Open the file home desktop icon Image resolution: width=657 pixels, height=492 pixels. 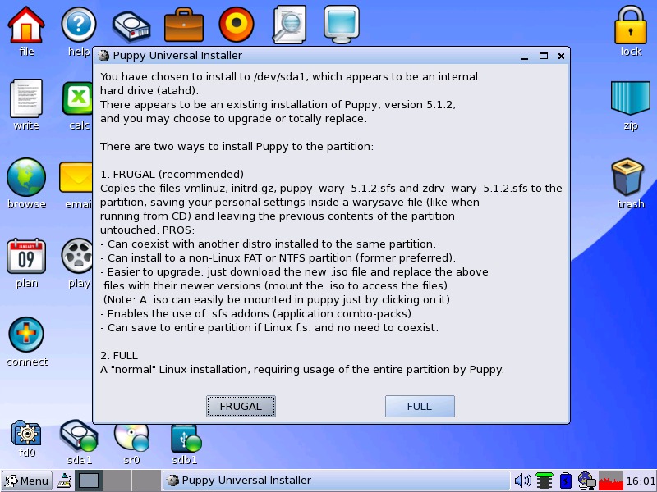pos(26,25)
